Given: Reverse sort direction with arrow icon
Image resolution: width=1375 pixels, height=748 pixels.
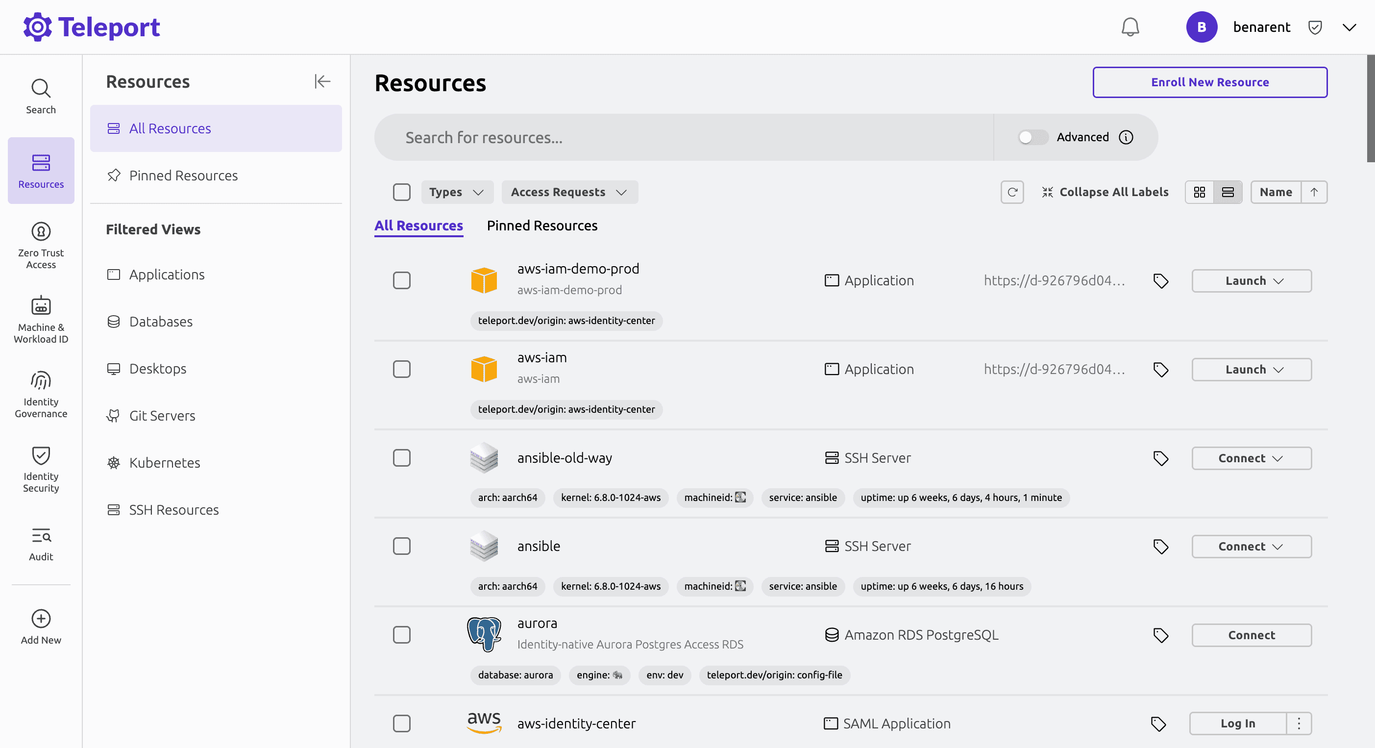Looking at the screenshot, I should [x=1314, y=192].
